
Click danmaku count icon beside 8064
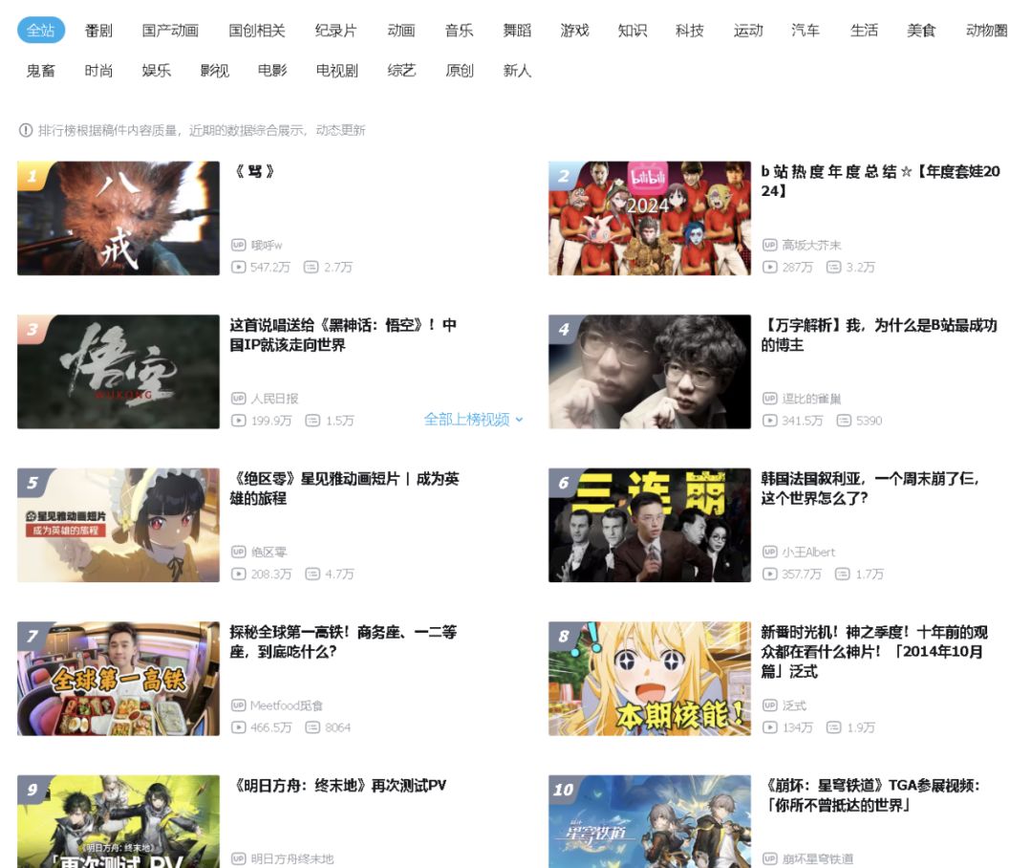(312, 727)
